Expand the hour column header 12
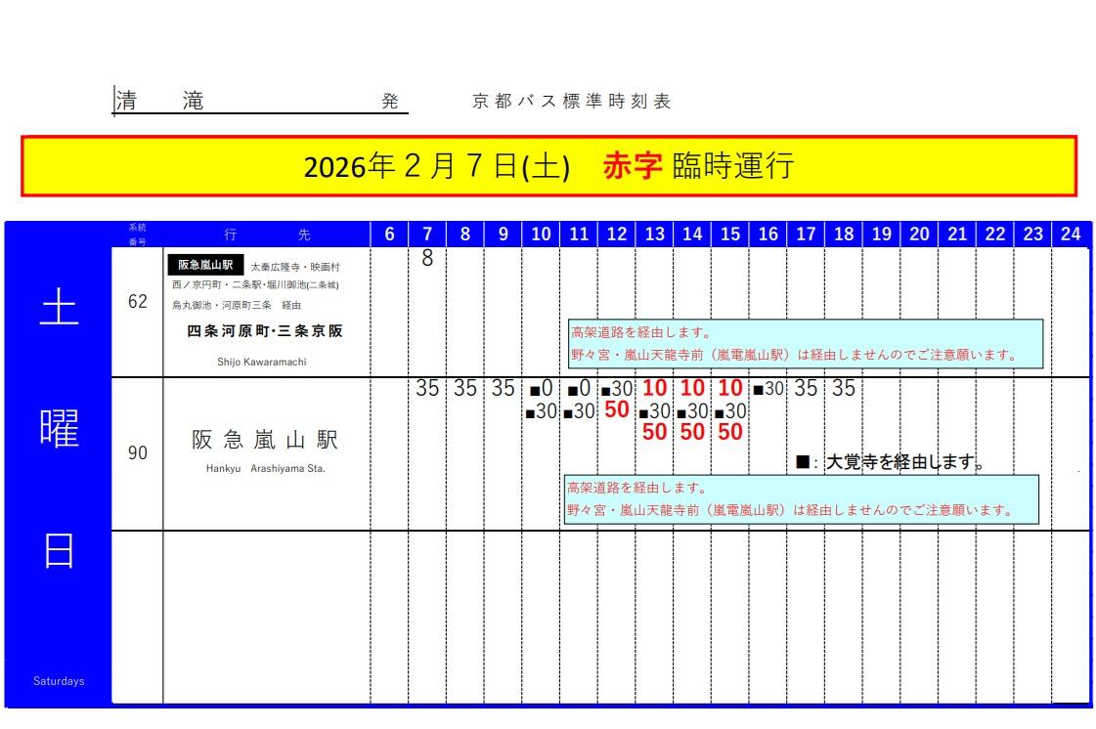Screen dimensions: 1096x729 point(616,234)
